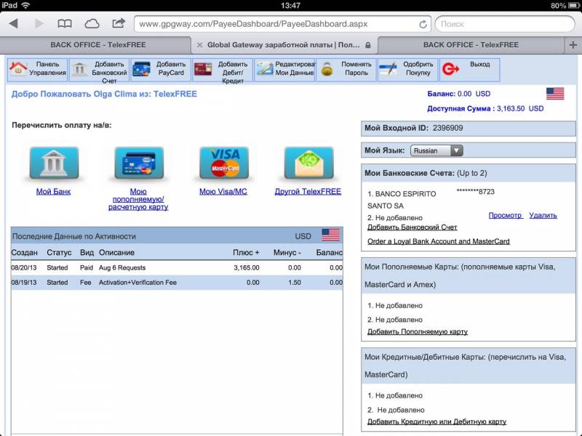The height and width of the screenshot is (436, 582).
Task: Click the red Exit arrow icon
Action: pos(450,69)
